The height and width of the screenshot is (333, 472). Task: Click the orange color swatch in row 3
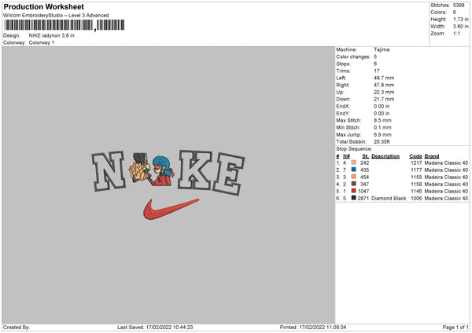(x=354, y=177)
